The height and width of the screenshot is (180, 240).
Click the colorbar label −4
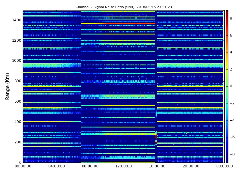(x=232, y=120)
